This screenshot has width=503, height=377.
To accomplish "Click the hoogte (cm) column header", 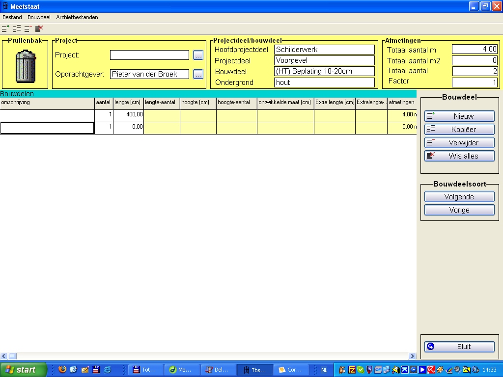I will point(198,104).
